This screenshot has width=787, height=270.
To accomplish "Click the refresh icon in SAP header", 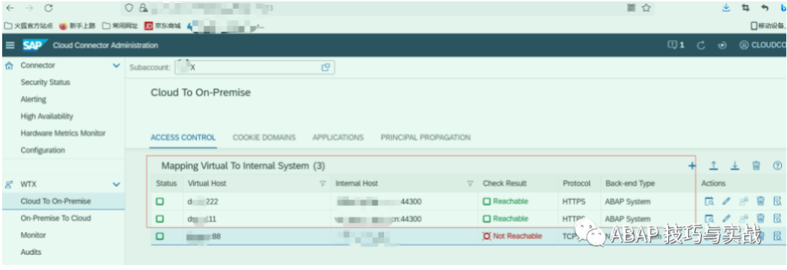I will tap(702, 45).
